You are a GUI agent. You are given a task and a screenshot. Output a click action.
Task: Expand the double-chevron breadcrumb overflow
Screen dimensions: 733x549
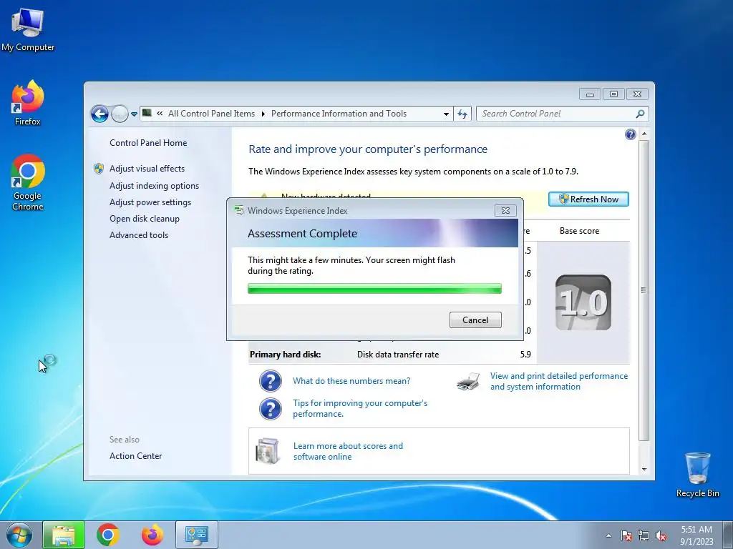click(160, 114)
